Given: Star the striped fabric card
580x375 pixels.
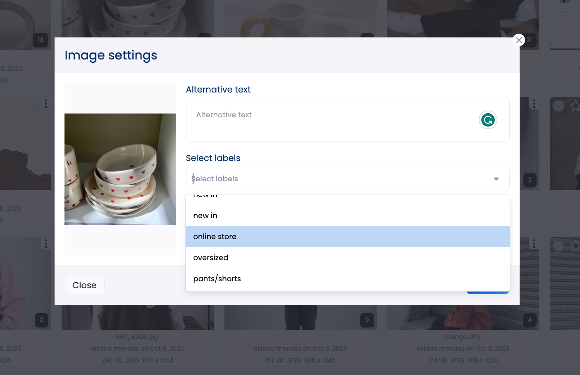Looking at the screenshot, I should click(x=575, y=246).
